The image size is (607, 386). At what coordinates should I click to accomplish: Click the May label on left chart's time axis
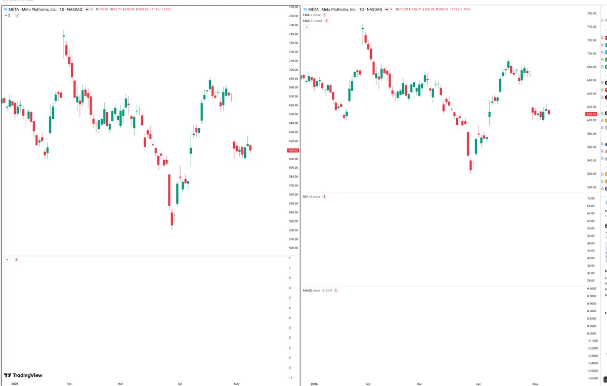(237, 384)
